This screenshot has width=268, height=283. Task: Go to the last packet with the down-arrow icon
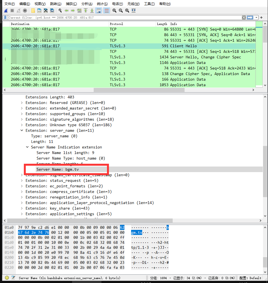tap(92, 10)
